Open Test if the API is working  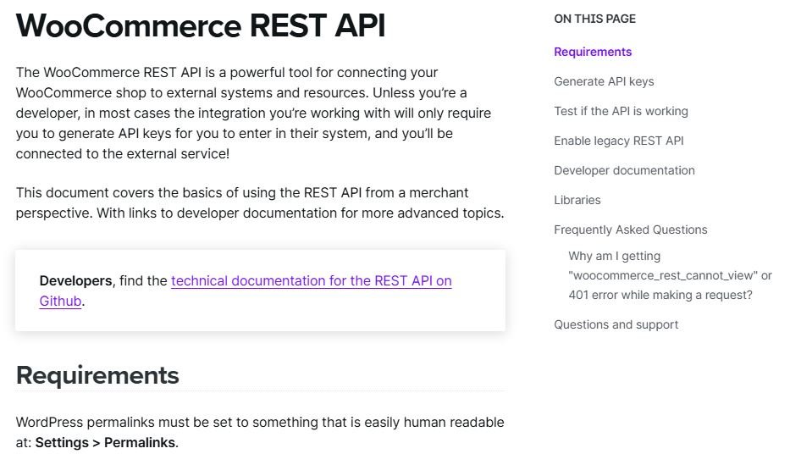click(x=621, y=111)
